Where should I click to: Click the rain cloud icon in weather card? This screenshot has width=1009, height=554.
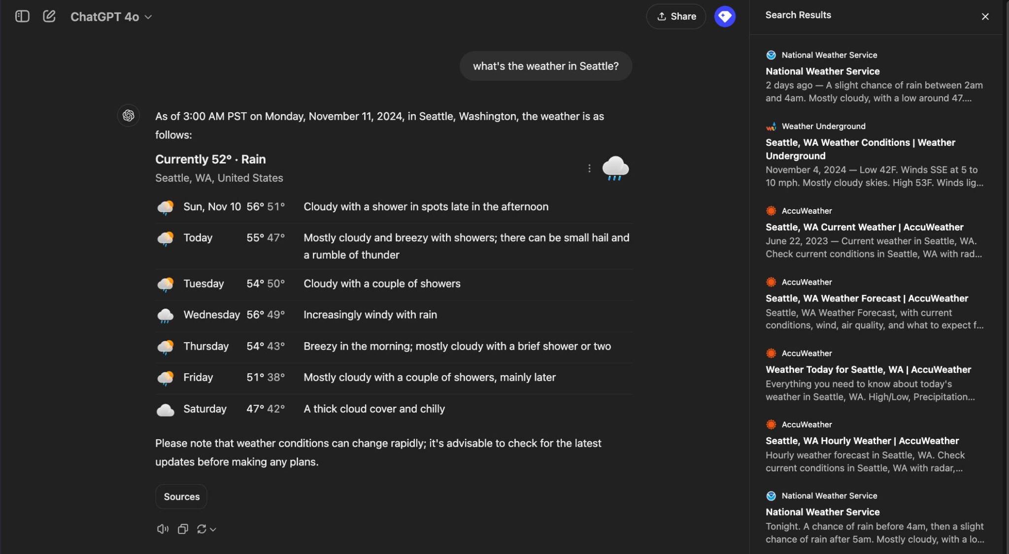[615, 168]
